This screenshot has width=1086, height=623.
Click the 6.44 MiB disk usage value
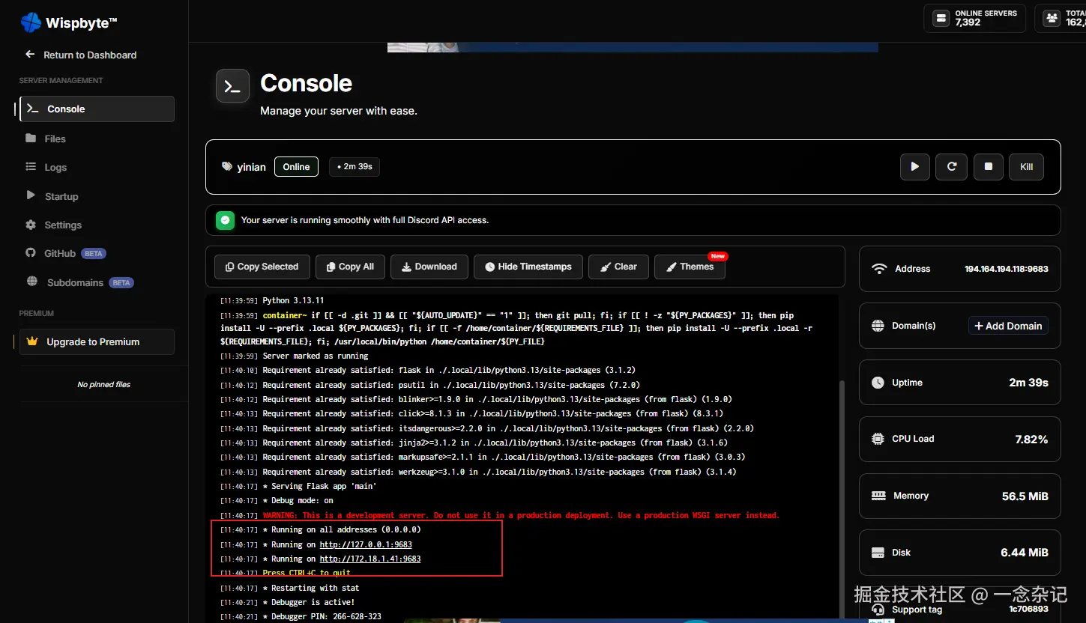[x=1025, y=553]
